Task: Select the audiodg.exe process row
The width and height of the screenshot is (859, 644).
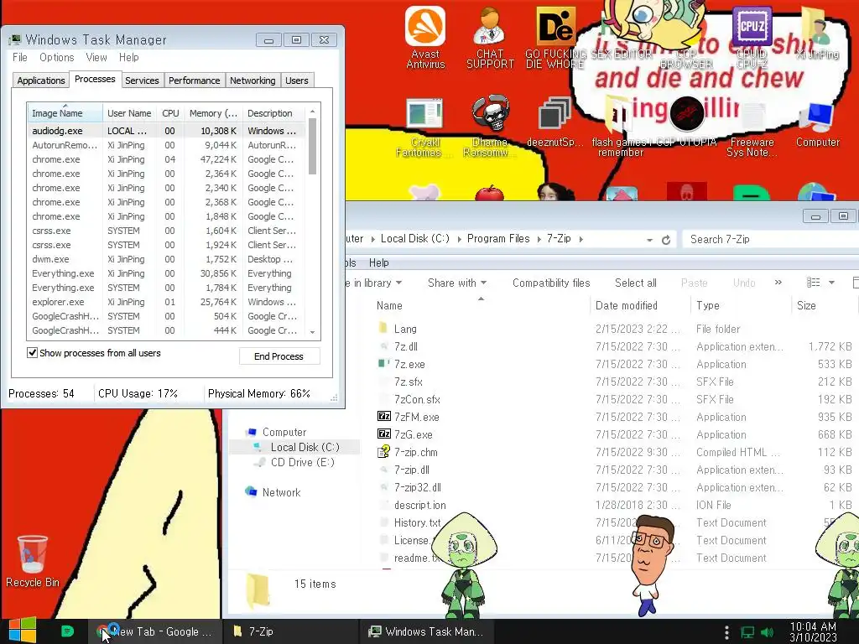Action: pos(166,130)
